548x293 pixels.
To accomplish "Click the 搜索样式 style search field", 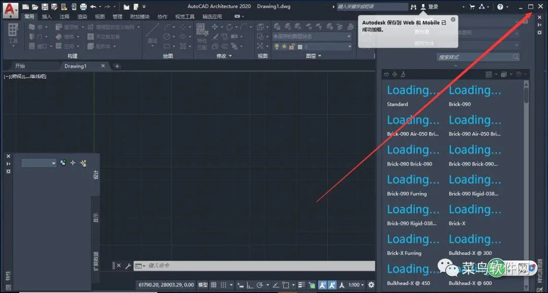I will coord(478,57).
